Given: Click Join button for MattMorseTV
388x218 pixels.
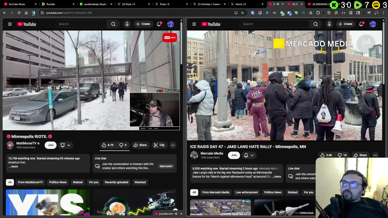Looking at the screenshot, I should tap(51, 145).
